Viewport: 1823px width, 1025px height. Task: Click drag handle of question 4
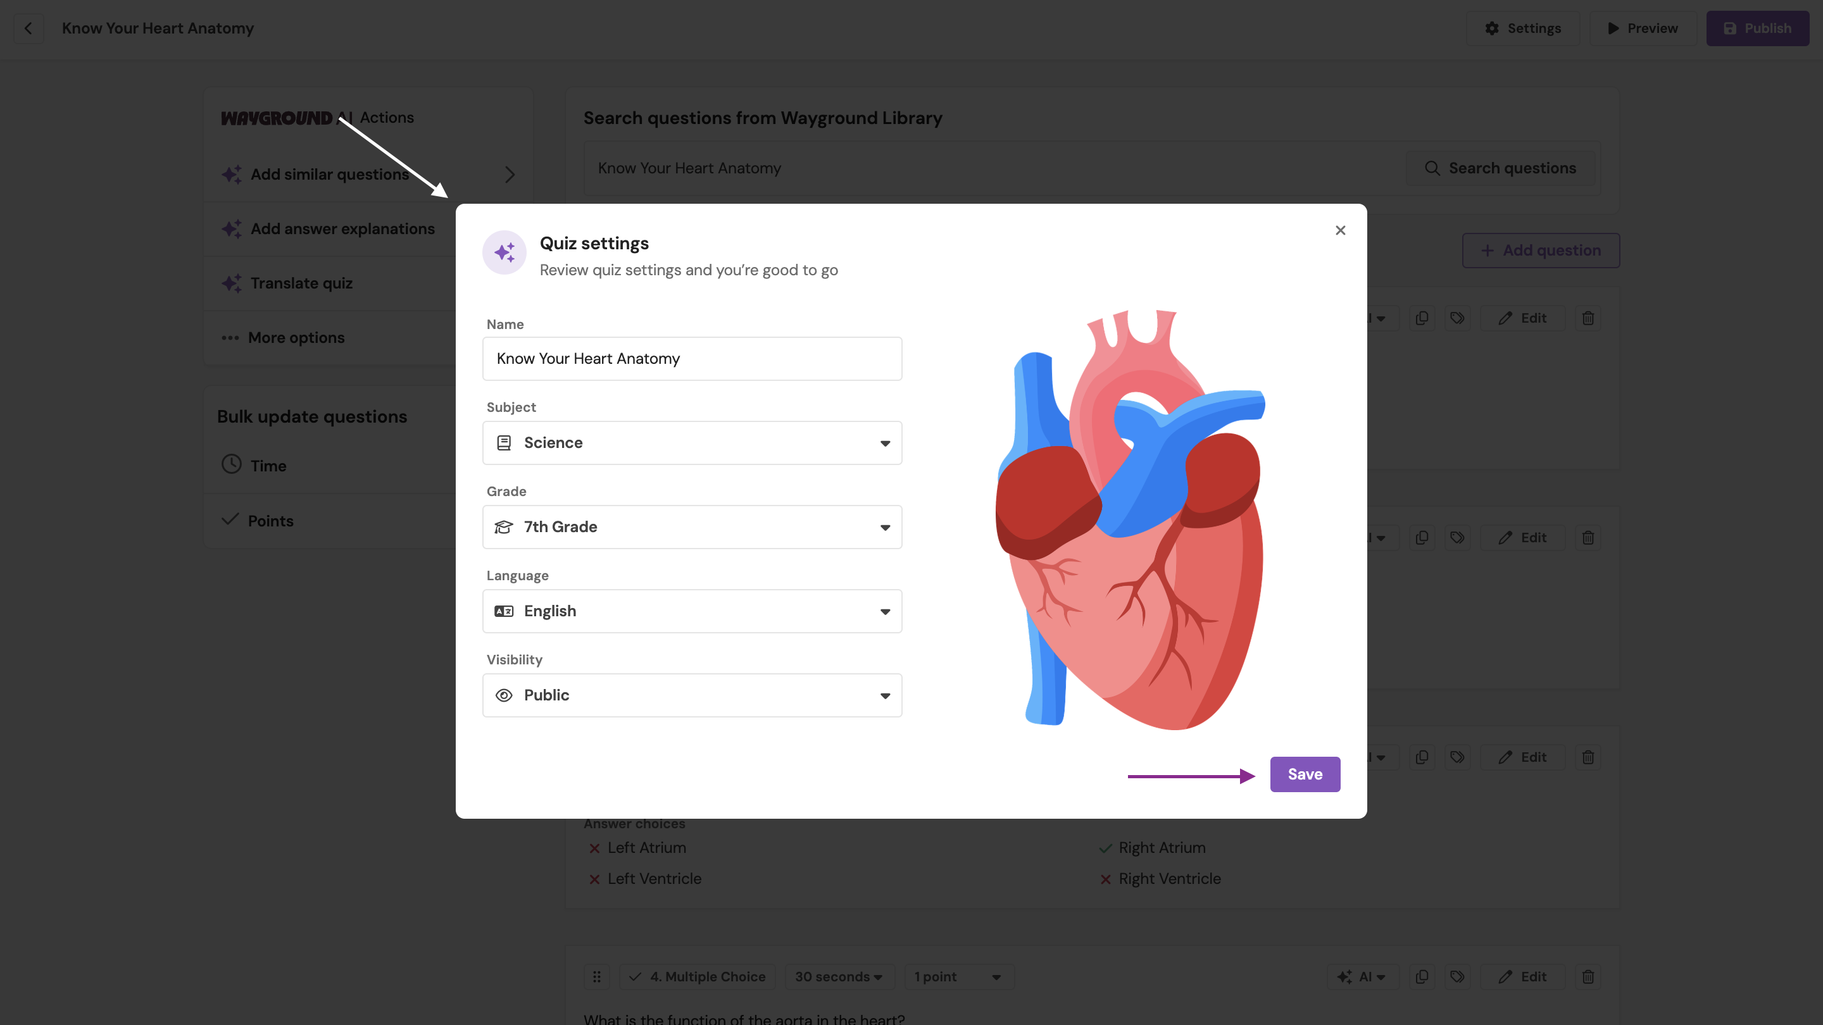(x=596, y=976)
